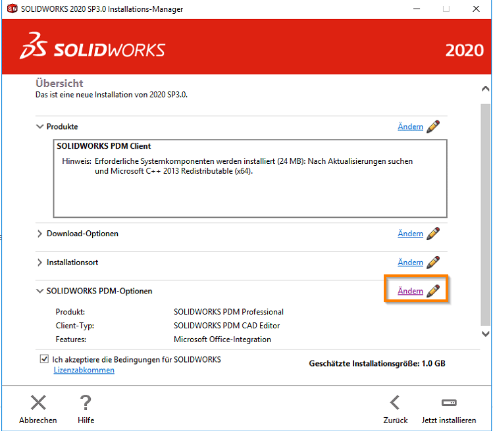Viewport: 493px width, 431px height.
Task: Collapse the SOLIDWORKS PDM-Optionen section
Action: point(39,291)
